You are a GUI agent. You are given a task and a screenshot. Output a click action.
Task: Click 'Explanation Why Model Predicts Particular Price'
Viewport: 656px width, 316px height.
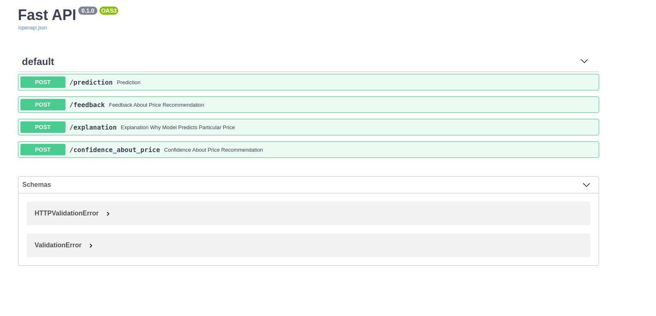[178, 128]
